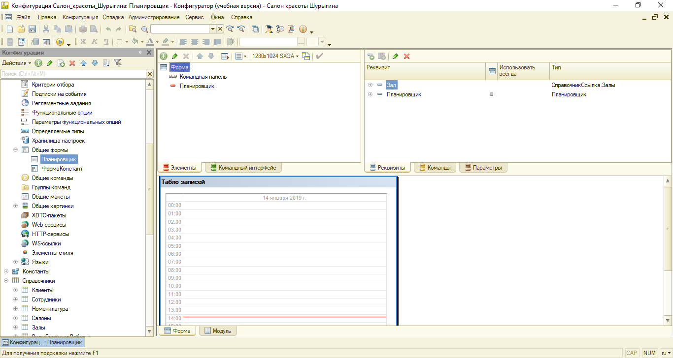Screen dimensions: 673x358
Task: Click the Open file toolbar icon
Action: coord(21,29)
